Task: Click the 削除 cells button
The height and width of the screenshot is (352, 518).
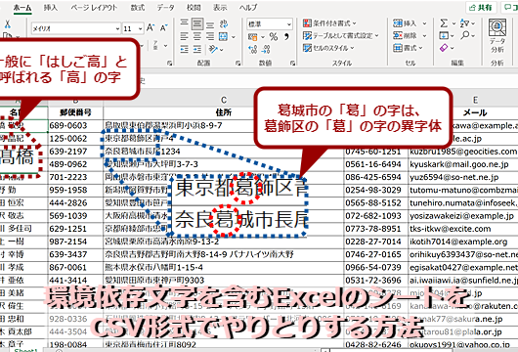Action: [x=406, y=35]
